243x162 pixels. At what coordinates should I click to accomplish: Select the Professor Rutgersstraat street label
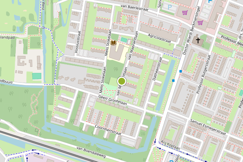(203, 75)
